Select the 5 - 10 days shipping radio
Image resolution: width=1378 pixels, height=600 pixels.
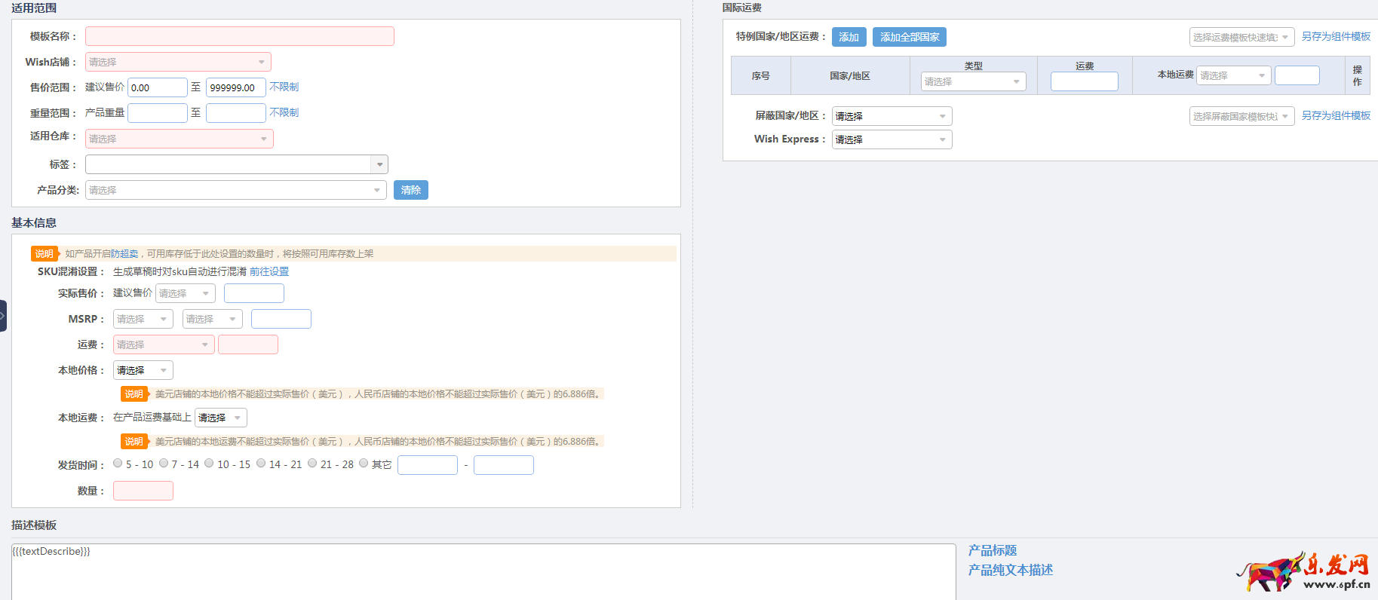point(118,464)
